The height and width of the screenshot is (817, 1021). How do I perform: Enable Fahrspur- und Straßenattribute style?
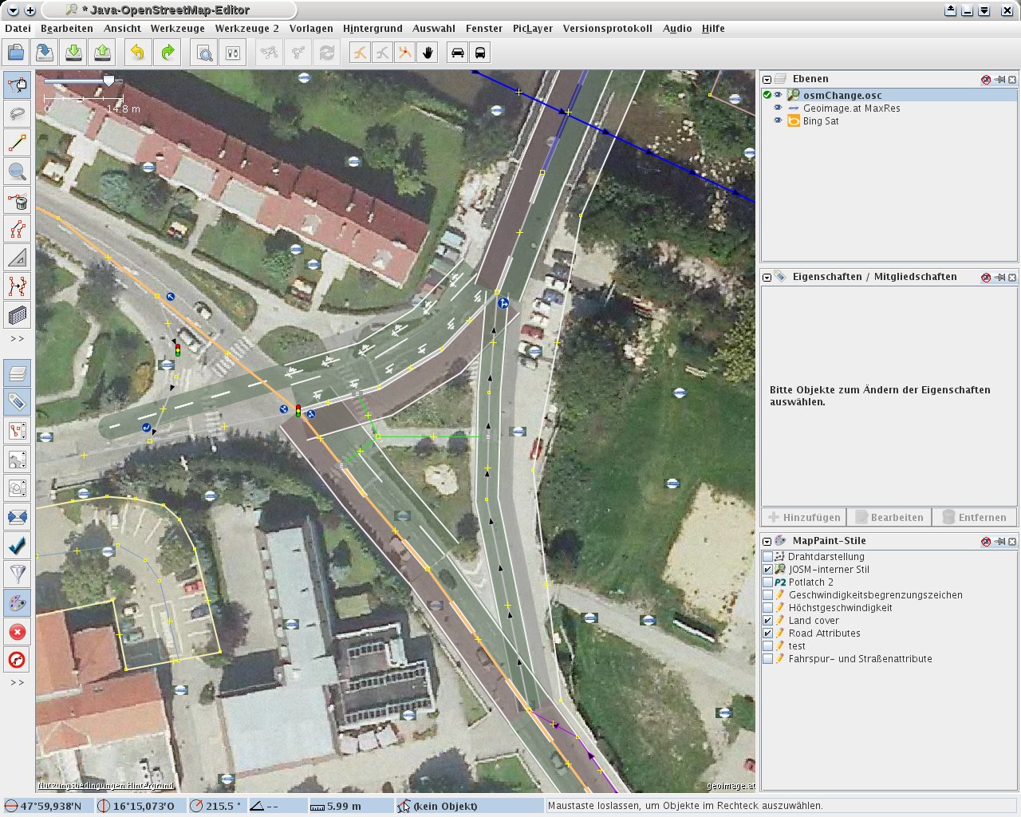pyautogui.click(x=768, y=659)
